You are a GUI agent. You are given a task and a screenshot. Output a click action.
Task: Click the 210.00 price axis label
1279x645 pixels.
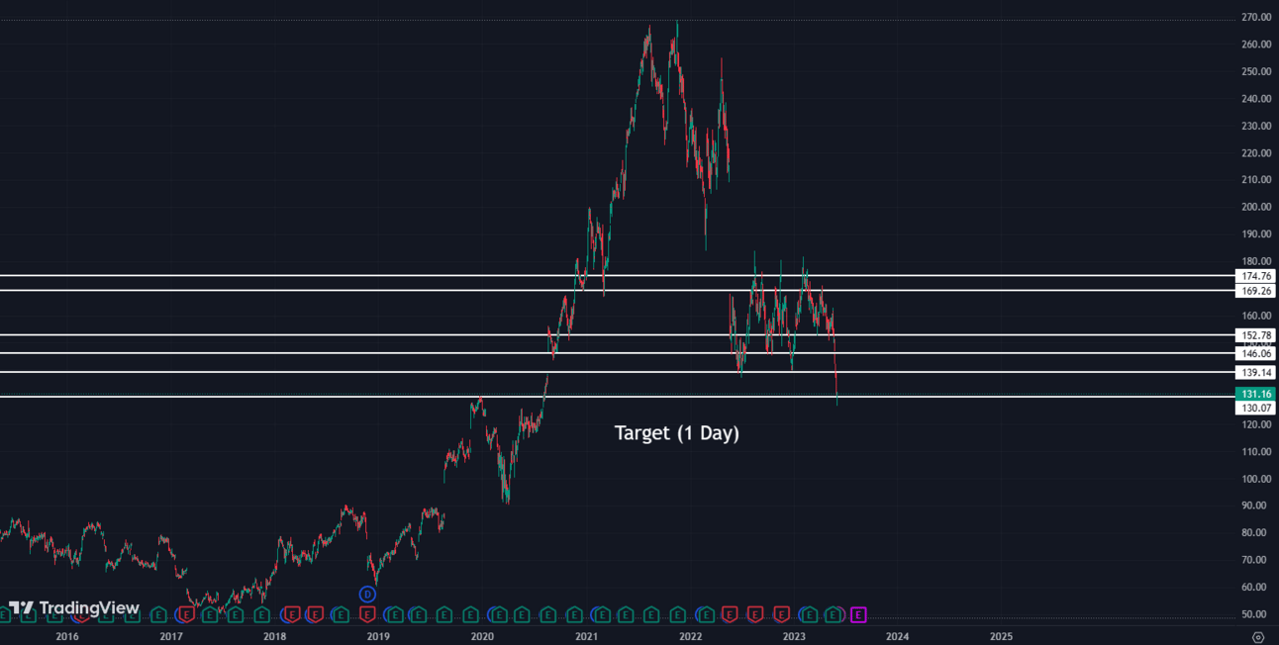pos(1254,180)
